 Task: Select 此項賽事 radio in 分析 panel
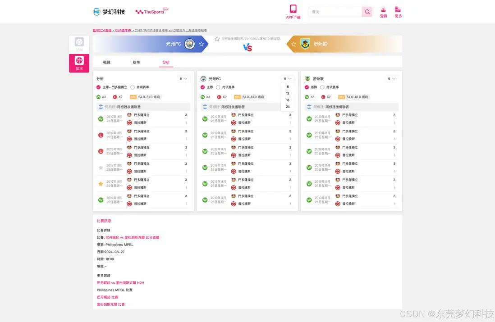[133, 87]
